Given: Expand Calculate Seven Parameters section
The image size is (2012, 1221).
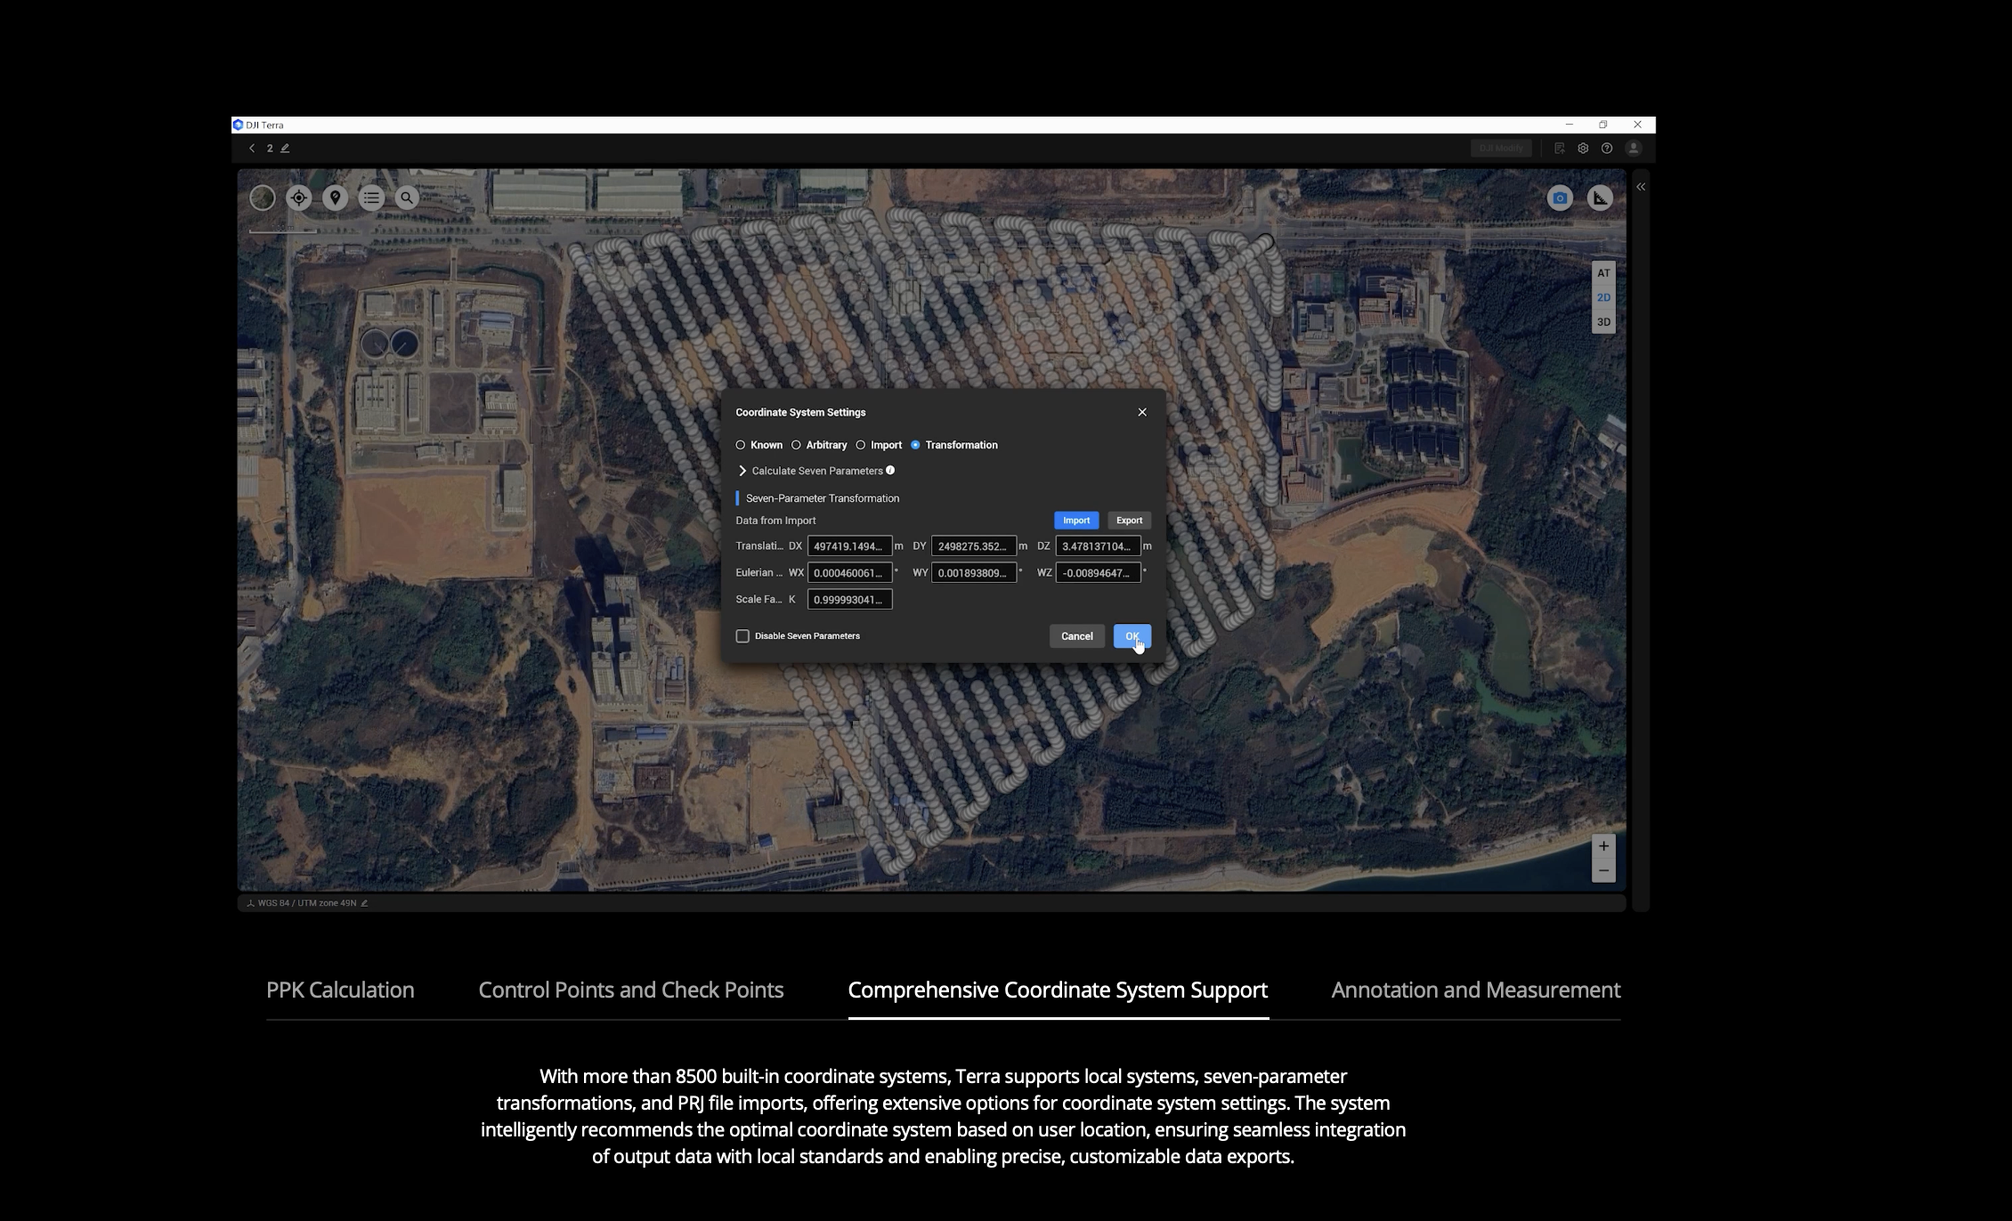Looking at the screenshot, I should tap(742, 471).
